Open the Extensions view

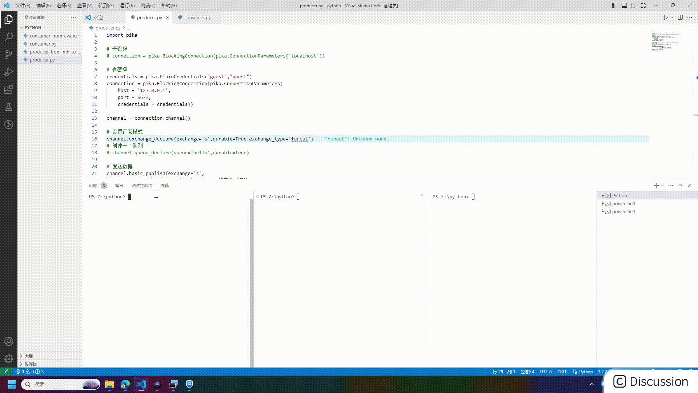click(x=8, y=90)
